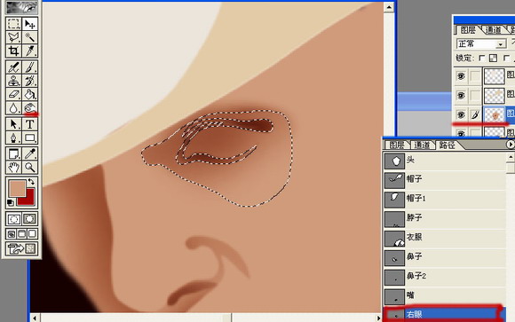Select the Slice knife tool

(x=30, y=51)
